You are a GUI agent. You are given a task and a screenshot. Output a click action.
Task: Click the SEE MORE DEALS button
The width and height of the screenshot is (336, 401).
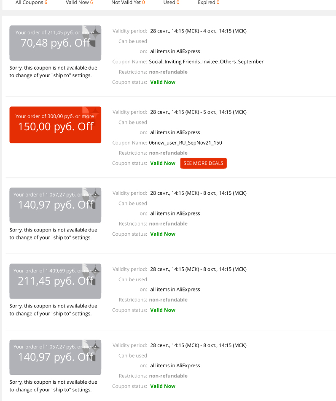pos(203,163)
